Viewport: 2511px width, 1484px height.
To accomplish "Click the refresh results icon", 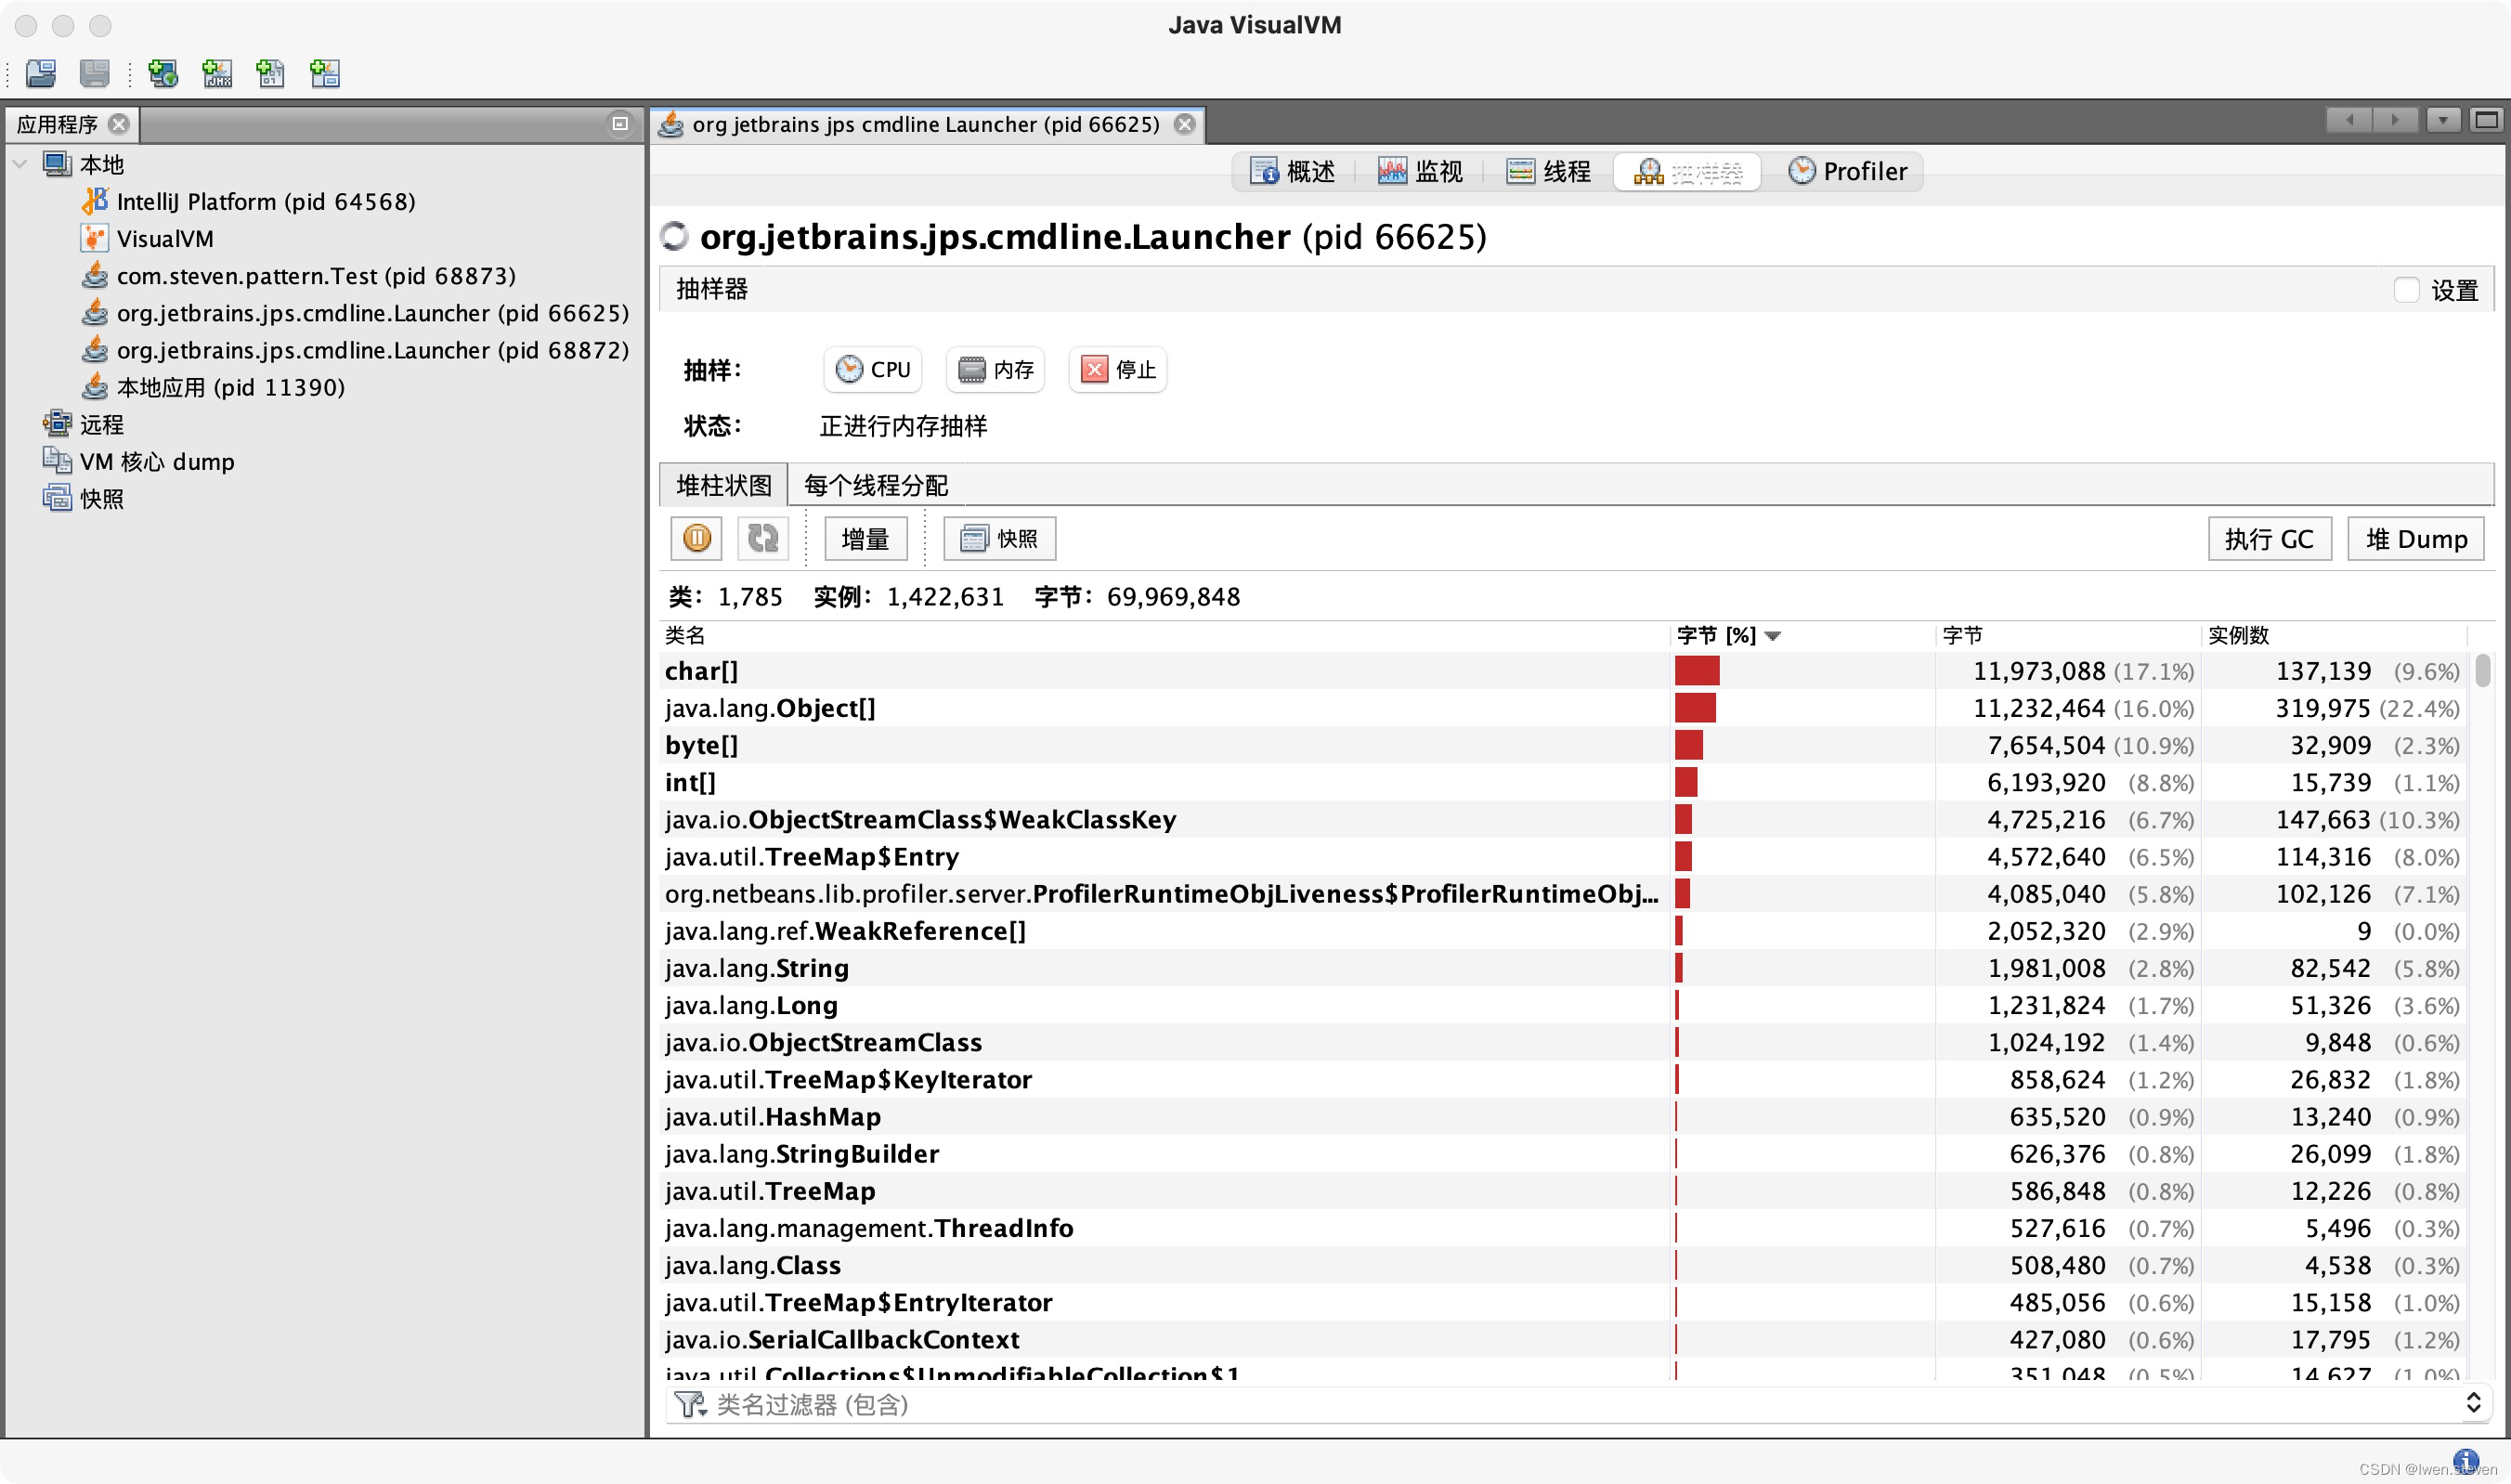I will tap(763, 539).
